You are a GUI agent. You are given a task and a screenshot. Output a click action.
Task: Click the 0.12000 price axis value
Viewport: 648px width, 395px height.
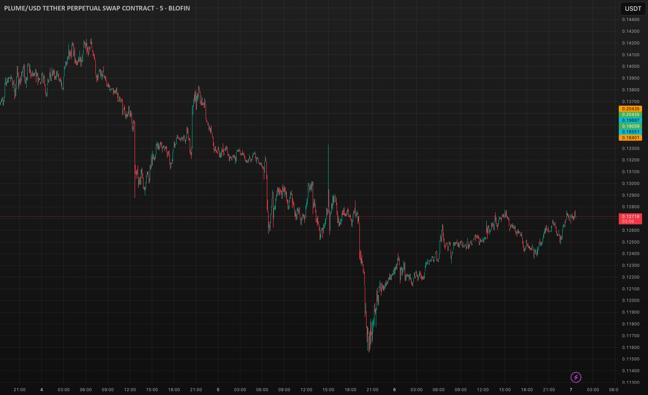click(631, 300)
